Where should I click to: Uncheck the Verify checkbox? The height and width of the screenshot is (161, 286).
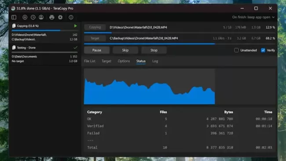(263, 50)
